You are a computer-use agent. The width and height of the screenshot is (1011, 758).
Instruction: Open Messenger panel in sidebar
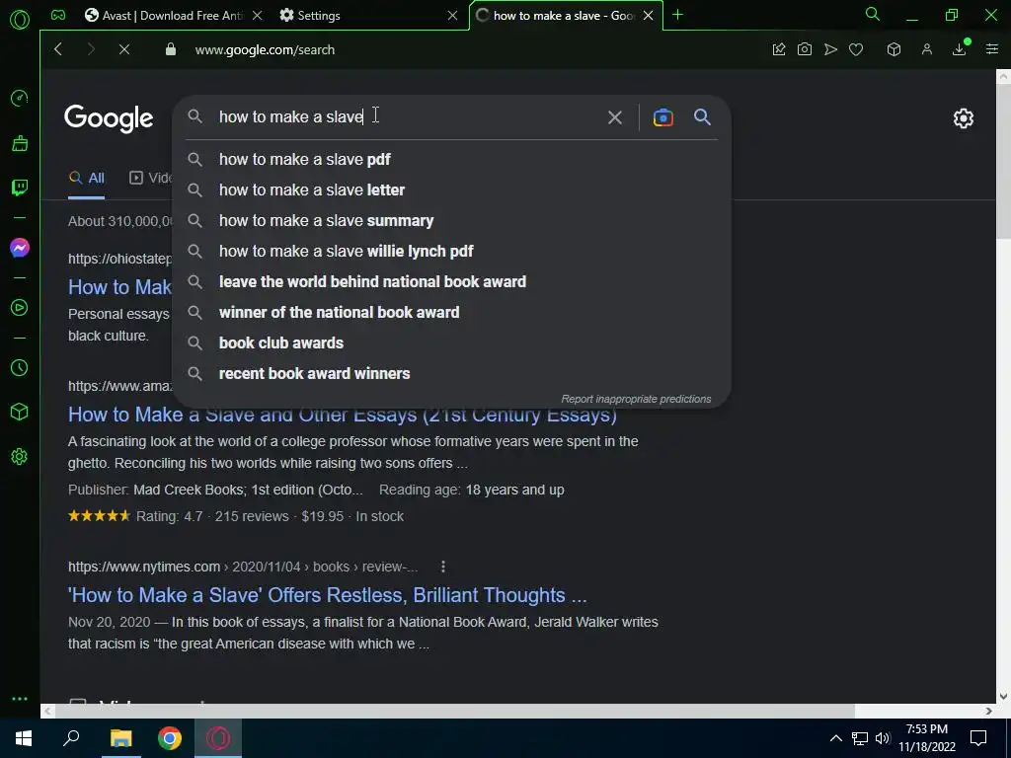coord(20,248)
